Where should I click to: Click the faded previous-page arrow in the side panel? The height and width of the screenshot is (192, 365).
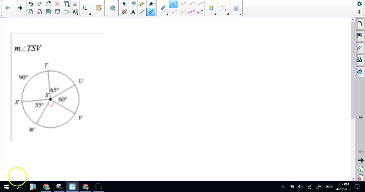[x=360, y=152]
